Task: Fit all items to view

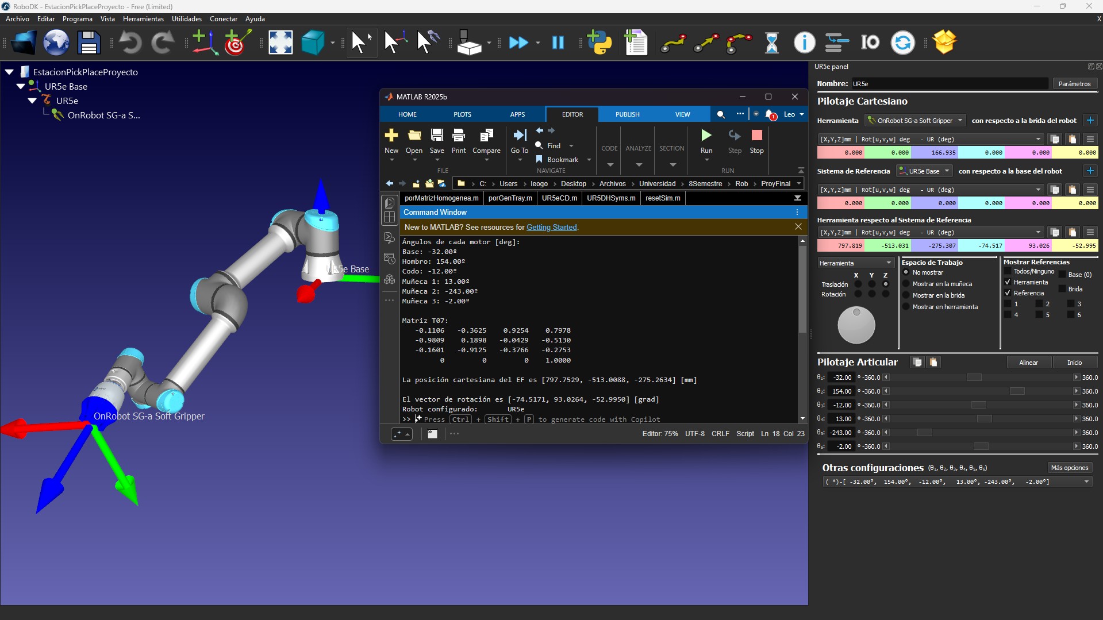Action: click(280, 43)
